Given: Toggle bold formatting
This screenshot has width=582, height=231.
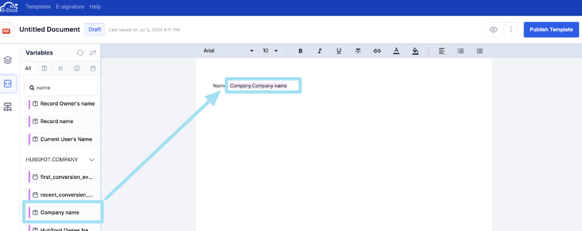Looking at the screenshot, I should (300, 51).
